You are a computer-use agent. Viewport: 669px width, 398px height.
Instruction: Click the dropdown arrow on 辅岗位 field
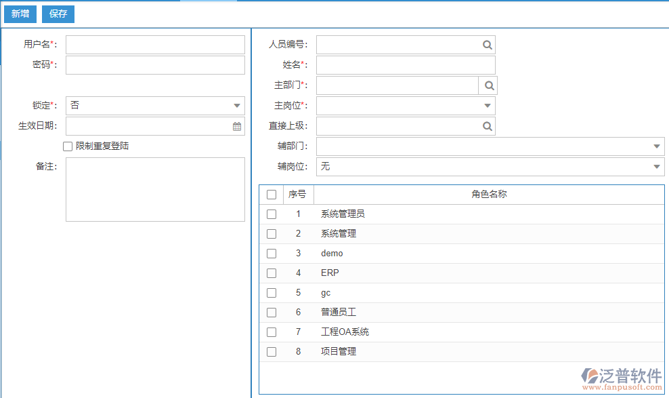tap(655, 167)
